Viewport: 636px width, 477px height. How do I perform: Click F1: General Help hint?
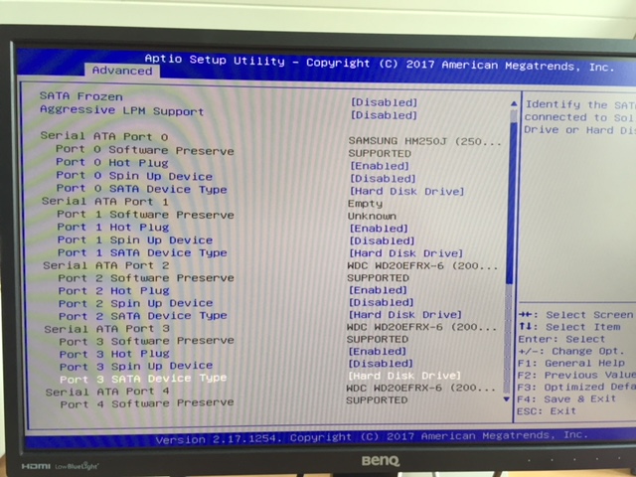pyautogui.click(x=571, y=363)
